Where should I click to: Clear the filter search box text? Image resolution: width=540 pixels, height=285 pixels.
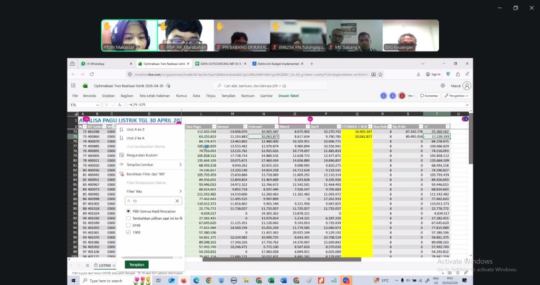click(177, 201)
